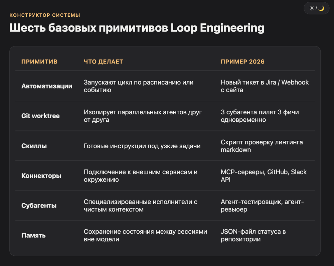Screen dimensions: 334x266
Task: Click the ПРИМИТИВ column header
Action: point(39,61)
